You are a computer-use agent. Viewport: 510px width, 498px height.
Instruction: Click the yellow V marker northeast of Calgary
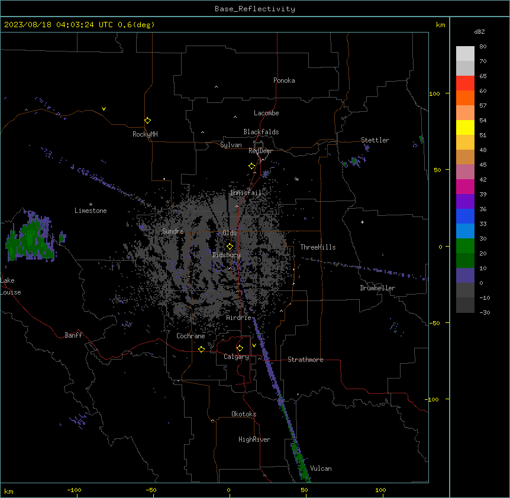pos(254,345)
